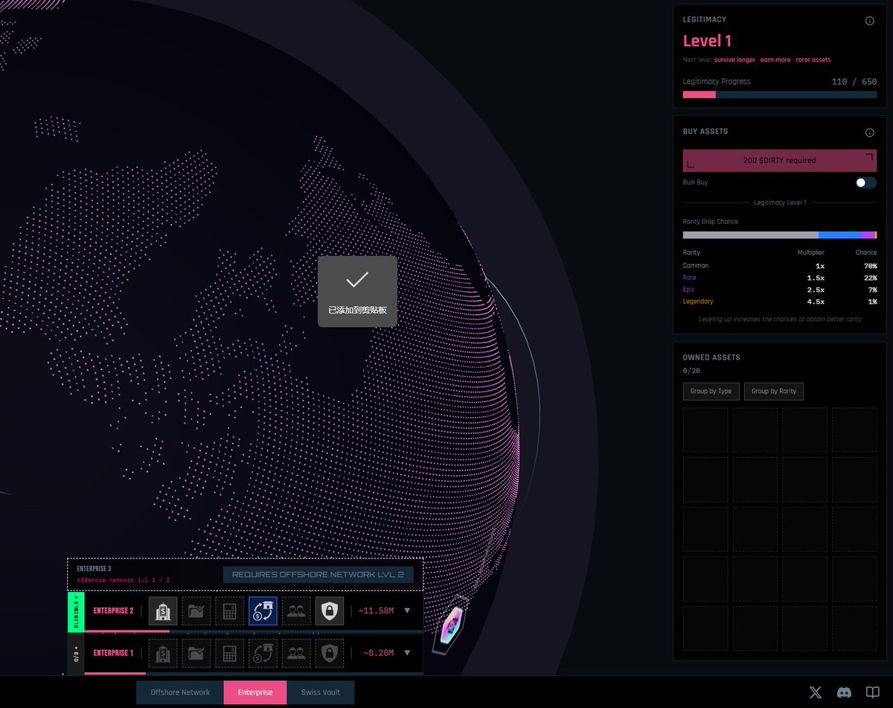Open the docs book icon
This screenshot has height=708, width=893.
(x=873, y=692)
